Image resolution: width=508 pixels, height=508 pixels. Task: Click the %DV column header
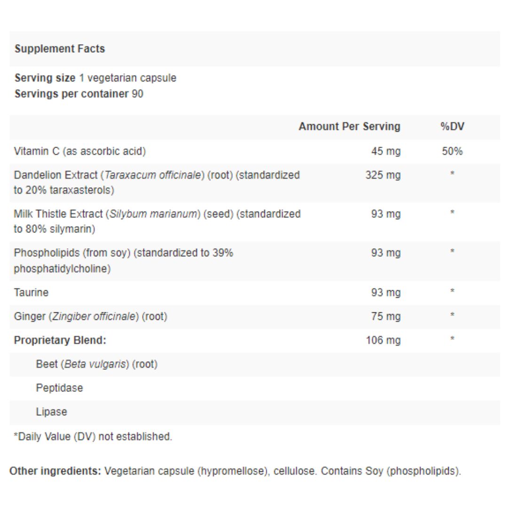tap(452, 127)
